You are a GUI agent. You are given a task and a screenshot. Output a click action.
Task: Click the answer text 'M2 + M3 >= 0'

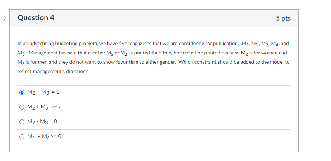pos(44,136)
